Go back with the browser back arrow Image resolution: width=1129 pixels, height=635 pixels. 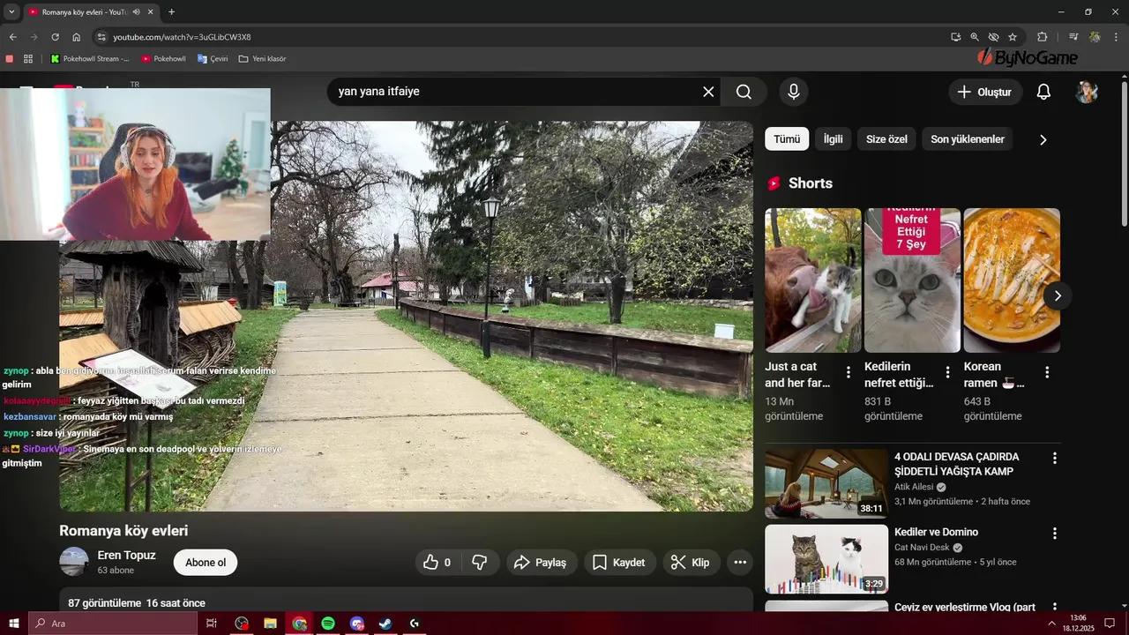(x=12, y=37)
